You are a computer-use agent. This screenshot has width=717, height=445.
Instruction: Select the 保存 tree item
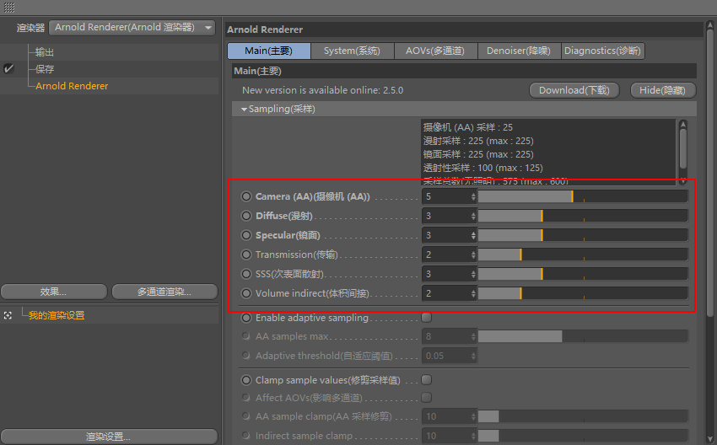pyautogui.click(x=45, y=69)
